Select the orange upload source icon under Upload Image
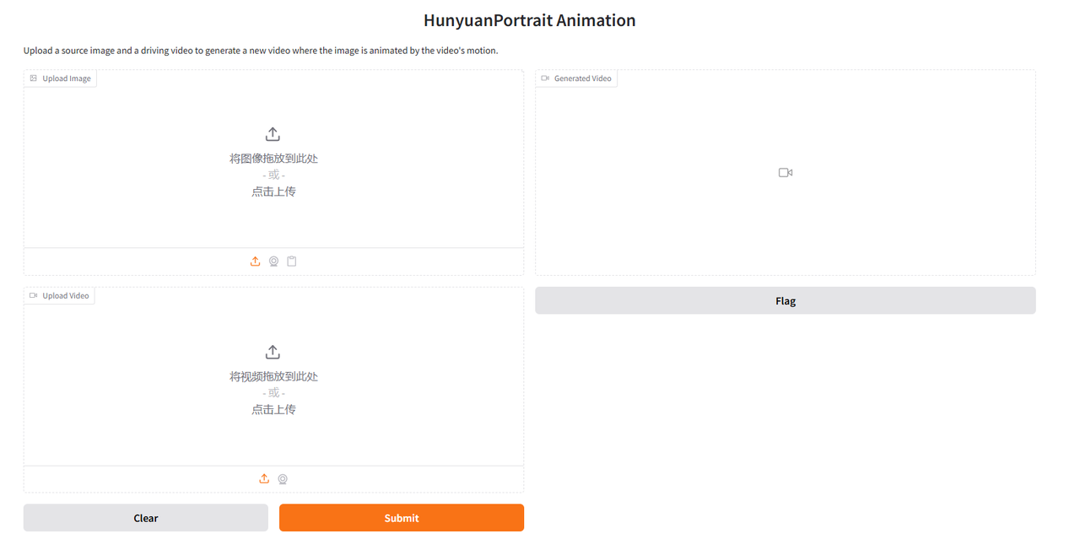The height and width of the screenshot is (550, 1080). tap(255, 262)
